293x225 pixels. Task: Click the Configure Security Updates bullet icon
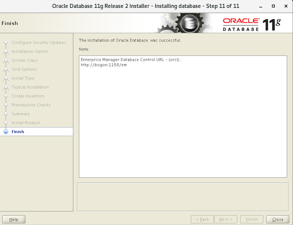6,43
